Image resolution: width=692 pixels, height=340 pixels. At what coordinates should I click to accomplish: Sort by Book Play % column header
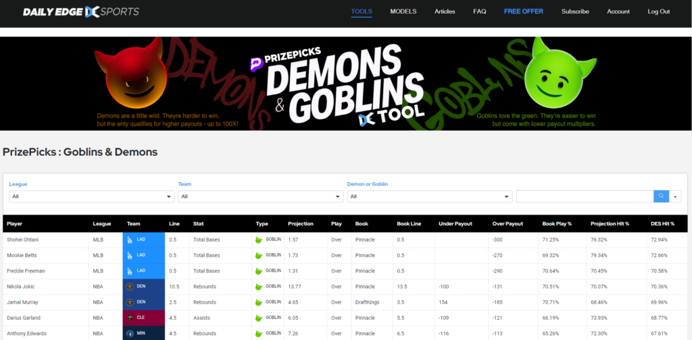coord(557,224)
